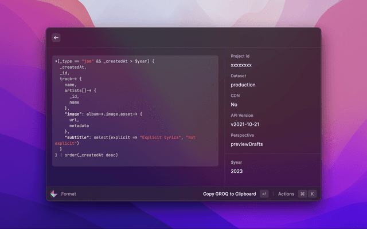
Task: Click the Dataset value production
Action: [243, 85]
